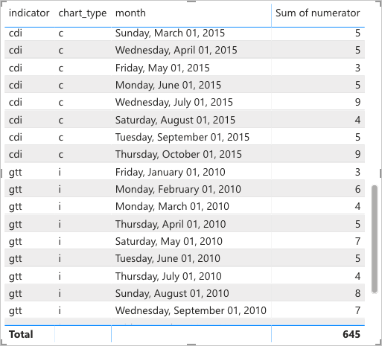Select the Sunday, August 01, 2010 cell

172,293
